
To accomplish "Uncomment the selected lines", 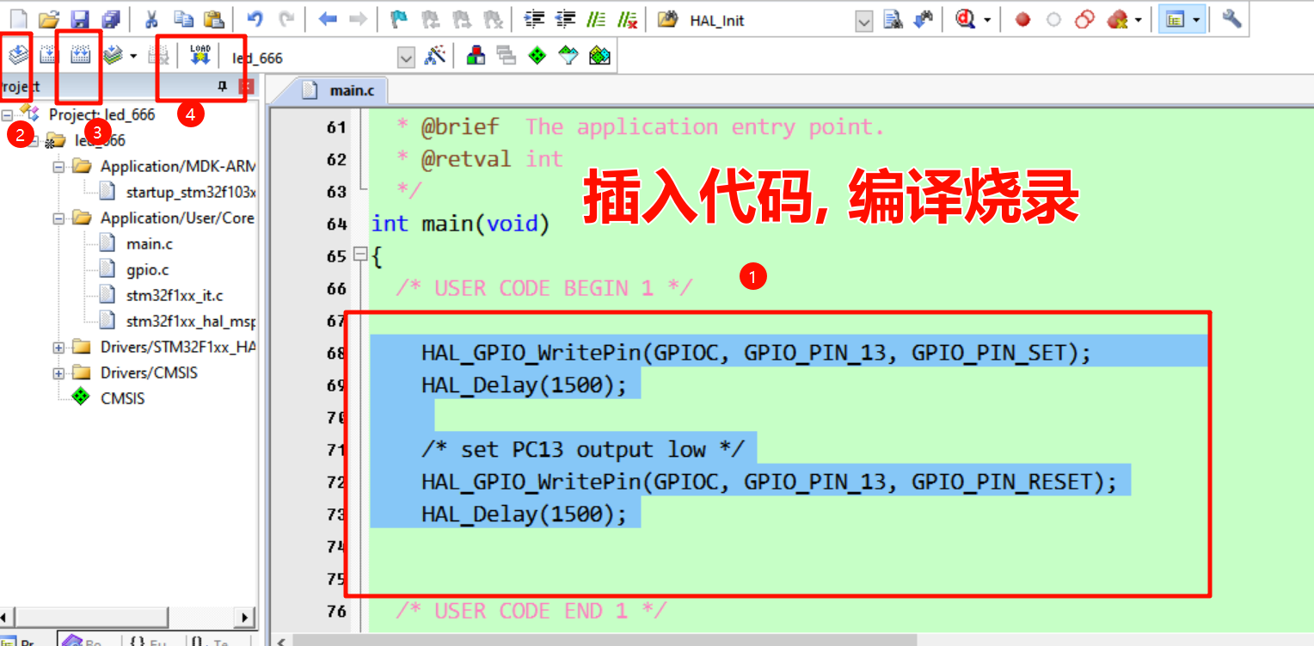I will coord(628,20).
